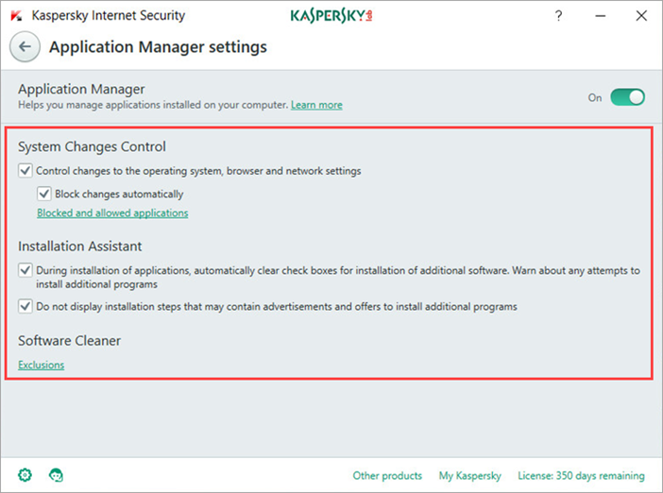
Task: Open Blocked and allowed applications link
Action: [x=112, y=212]
